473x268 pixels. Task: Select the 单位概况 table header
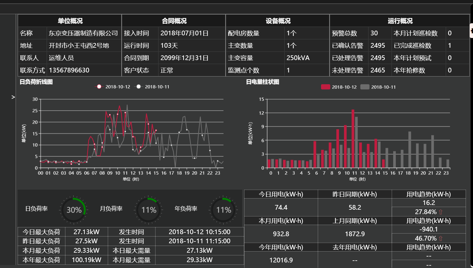tap(70, 21)
